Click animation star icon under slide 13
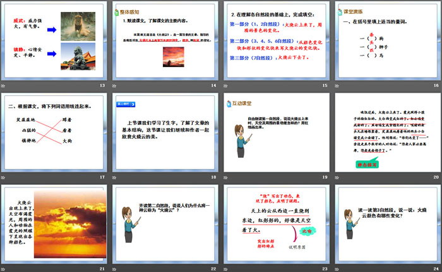The height and width of the screenshot is (272, 442). (3, 86)
